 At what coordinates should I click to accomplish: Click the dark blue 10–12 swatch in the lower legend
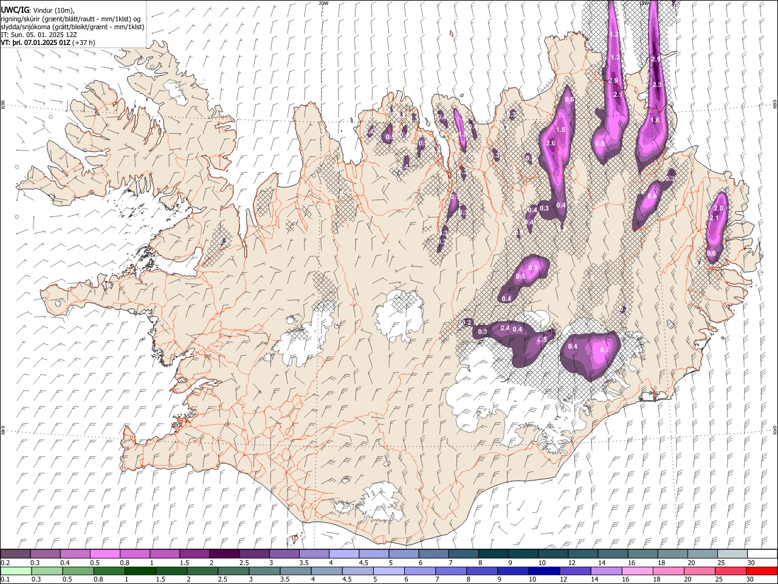[x=544, y=571]
